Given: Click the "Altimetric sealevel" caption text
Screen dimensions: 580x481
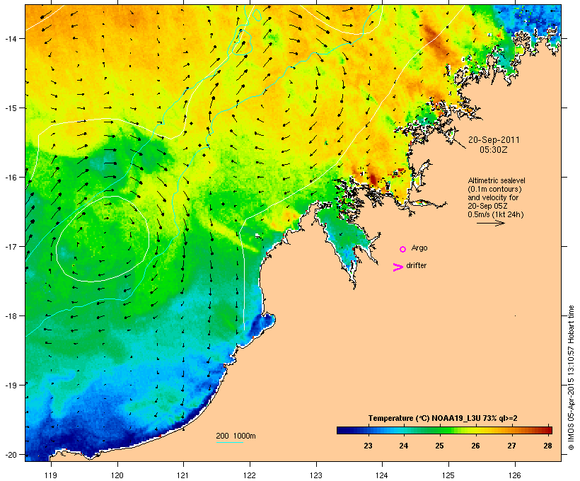Looking at the screenshot, I should pos(497,180).
